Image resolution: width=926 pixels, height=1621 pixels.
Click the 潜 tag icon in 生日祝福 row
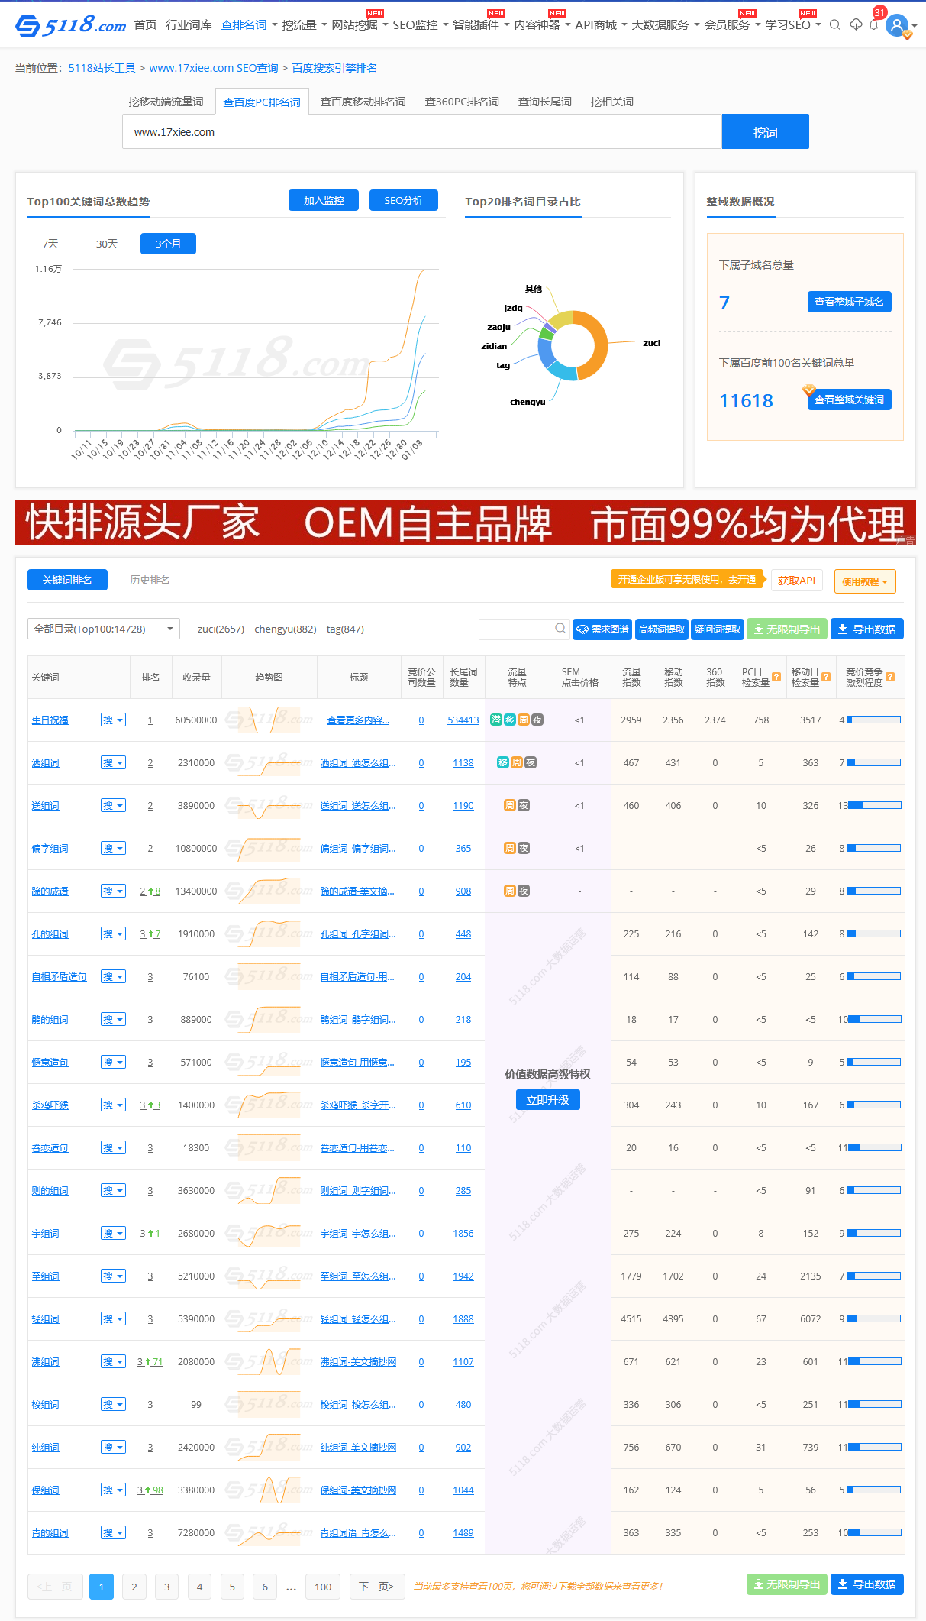point(495,720)
